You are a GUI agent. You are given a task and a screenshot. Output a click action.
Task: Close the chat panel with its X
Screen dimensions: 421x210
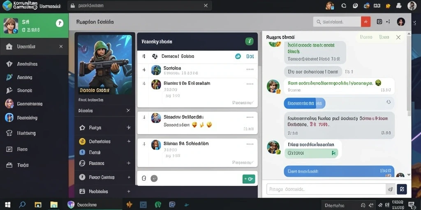coord(398,37)
